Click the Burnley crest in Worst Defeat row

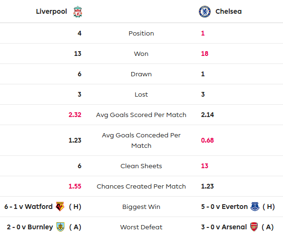[x=60, y=227]
